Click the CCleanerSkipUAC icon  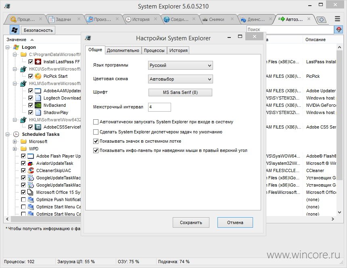tap(31, 170)
